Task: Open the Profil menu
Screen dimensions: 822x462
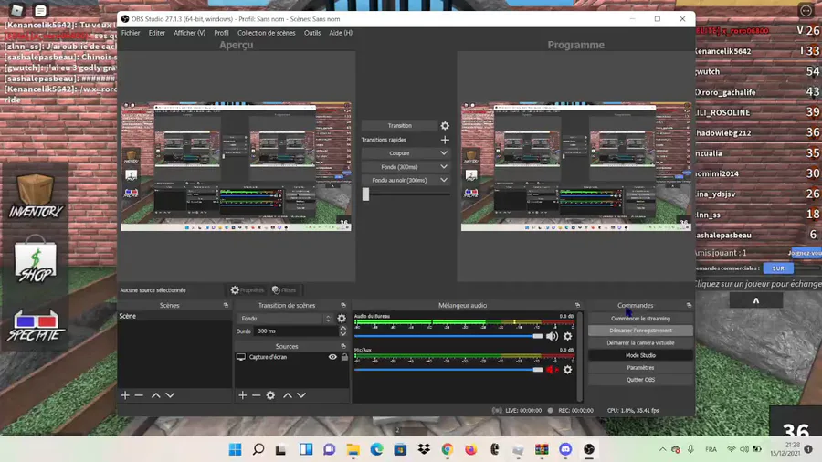Action: point(221,33)
